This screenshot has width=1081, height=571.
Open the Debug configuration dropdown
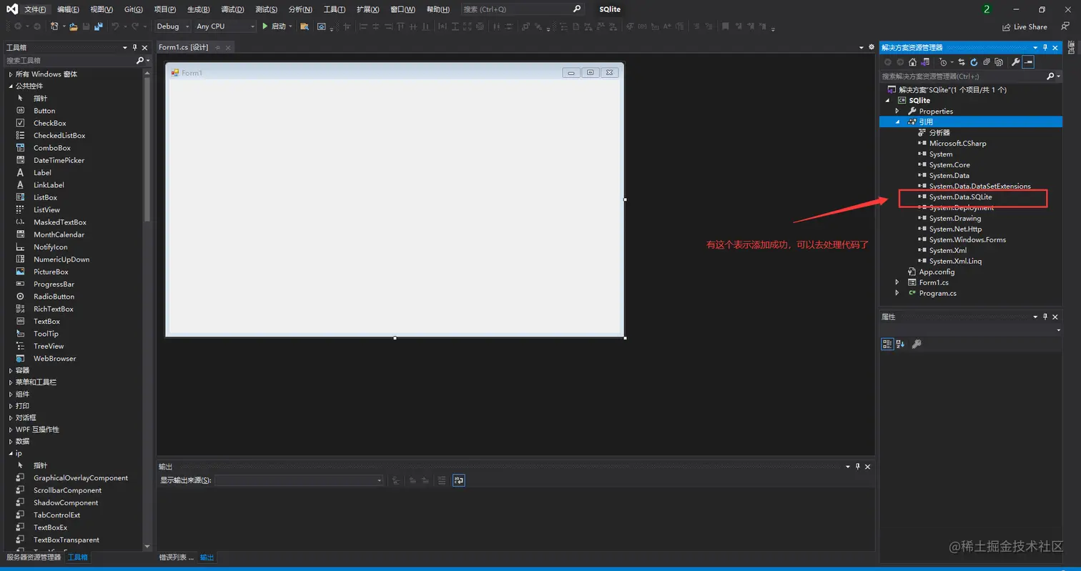tap(174, 26)
